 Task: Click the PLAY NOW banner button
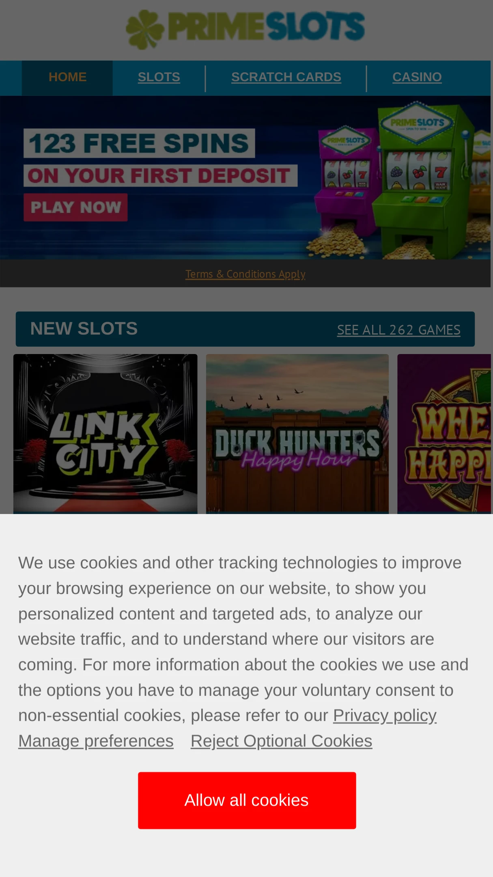click(75, 207)
